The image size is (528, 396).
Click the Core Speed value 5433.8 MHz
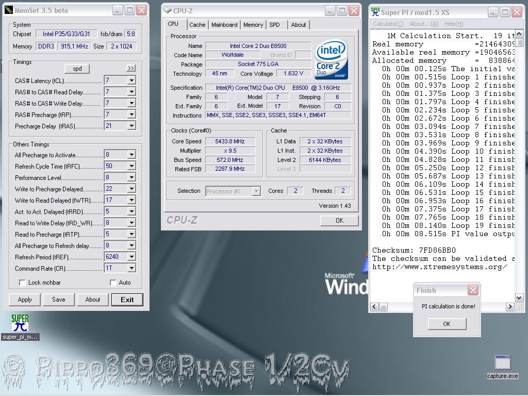[230, 141]
